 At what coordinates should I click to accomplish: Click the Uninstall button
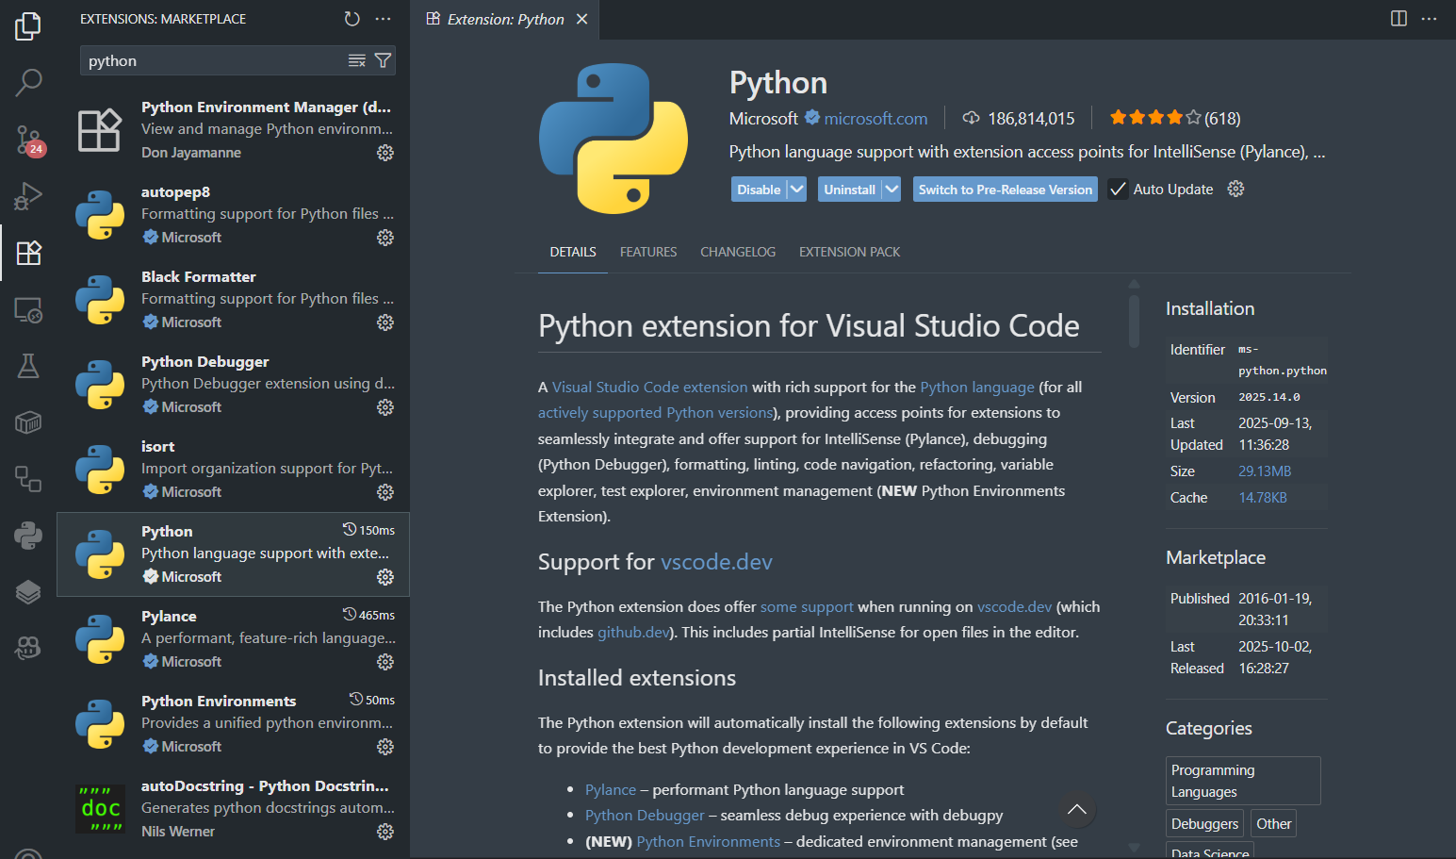(x=849, y=190)
